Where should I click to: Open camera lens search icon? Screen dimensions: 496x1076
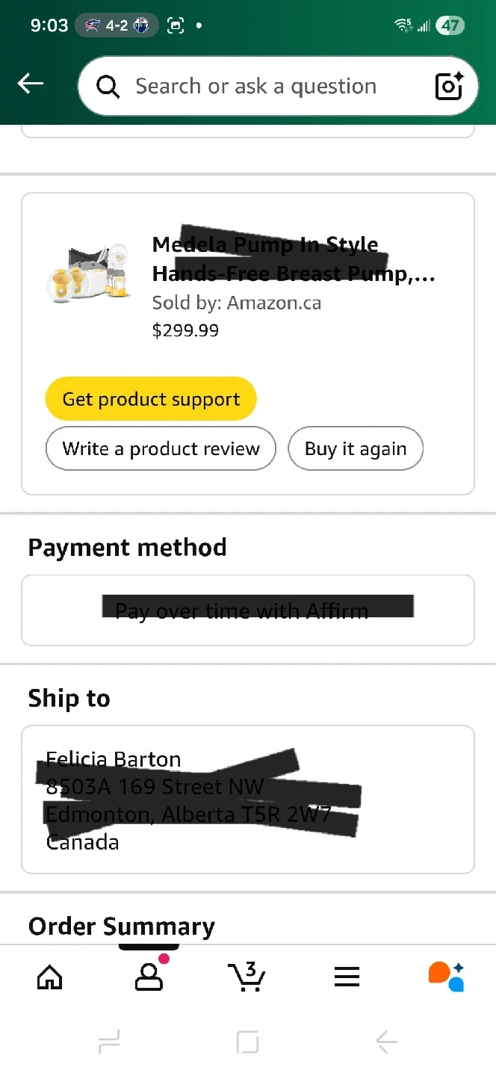click(x=449, y=87)
